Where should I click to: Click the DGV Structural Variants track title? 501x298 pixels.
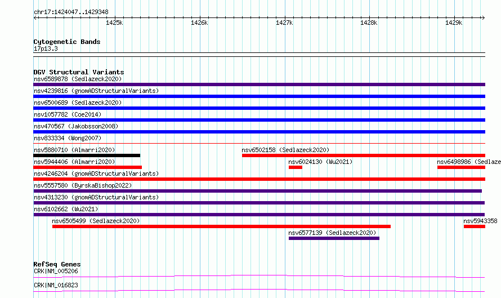(79, 72)
